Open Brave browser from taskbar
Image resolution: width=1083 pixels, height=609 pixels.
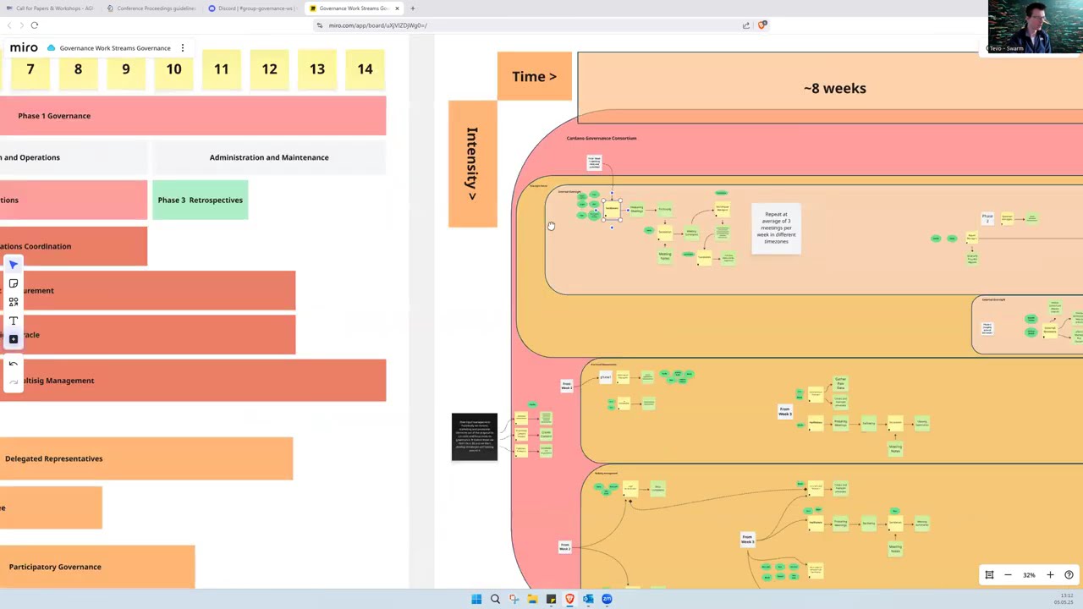coord(569,599)
